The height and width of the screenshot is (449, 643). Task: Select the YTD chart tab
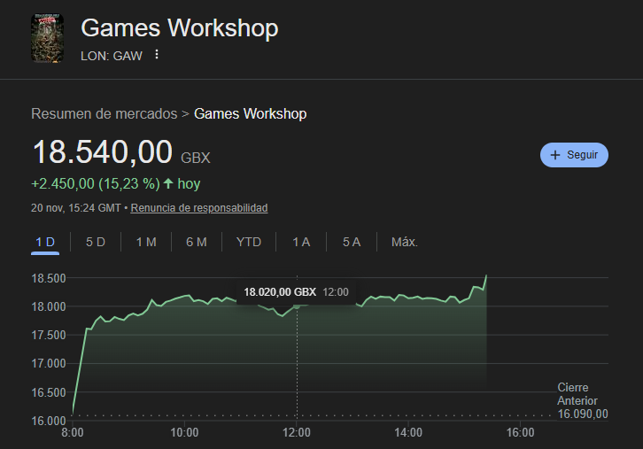pos(249,242)
